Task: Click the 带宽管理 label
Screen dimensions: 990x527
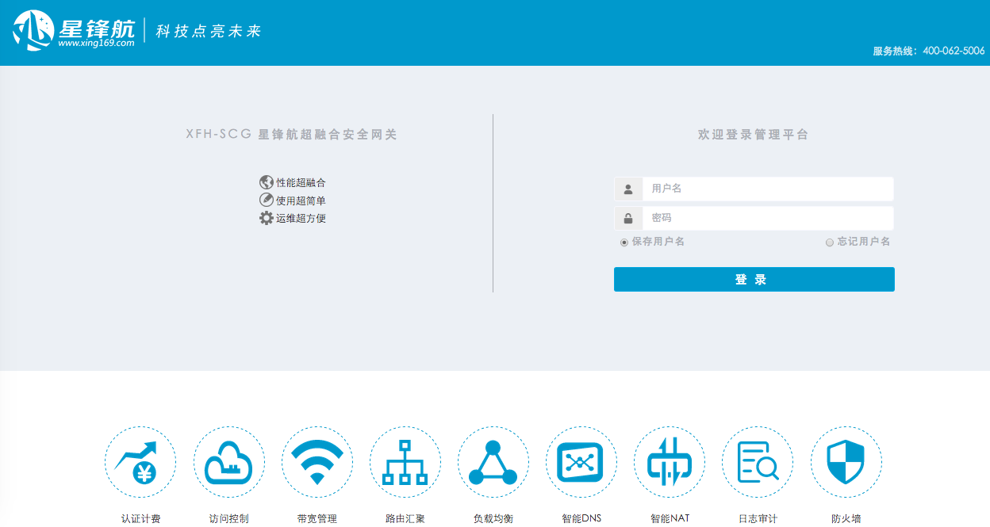Action: point(317,519)
